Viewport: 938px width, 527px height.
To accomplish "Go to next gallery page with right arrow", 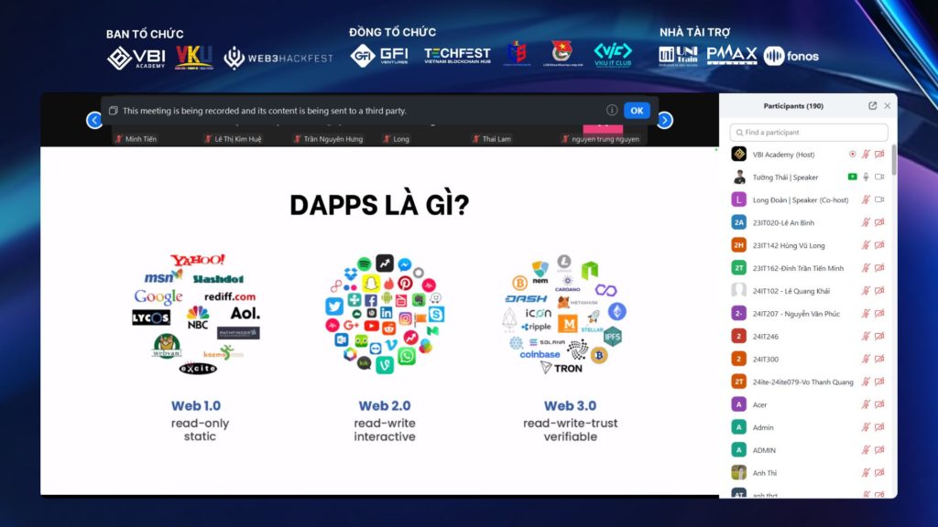I will pyautogui.click(x=665, y=120).
